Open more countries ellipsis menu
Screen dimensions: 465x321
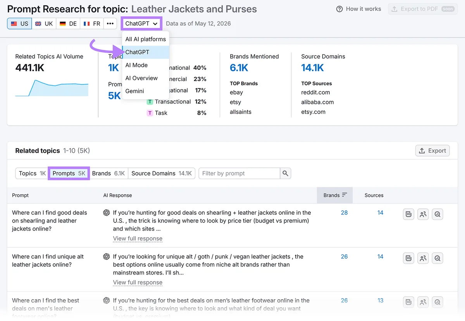(x=110, y=23)
